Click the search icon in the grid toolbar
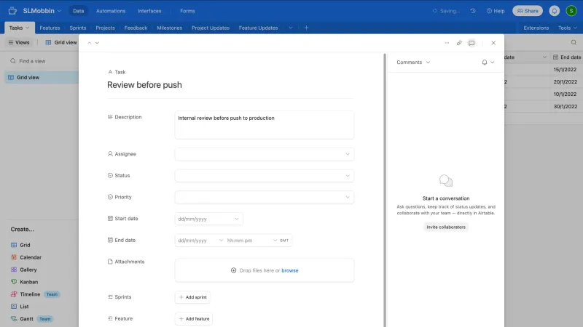Image resolution: width=583 pixels, height=327 pixels. (574, 42)
